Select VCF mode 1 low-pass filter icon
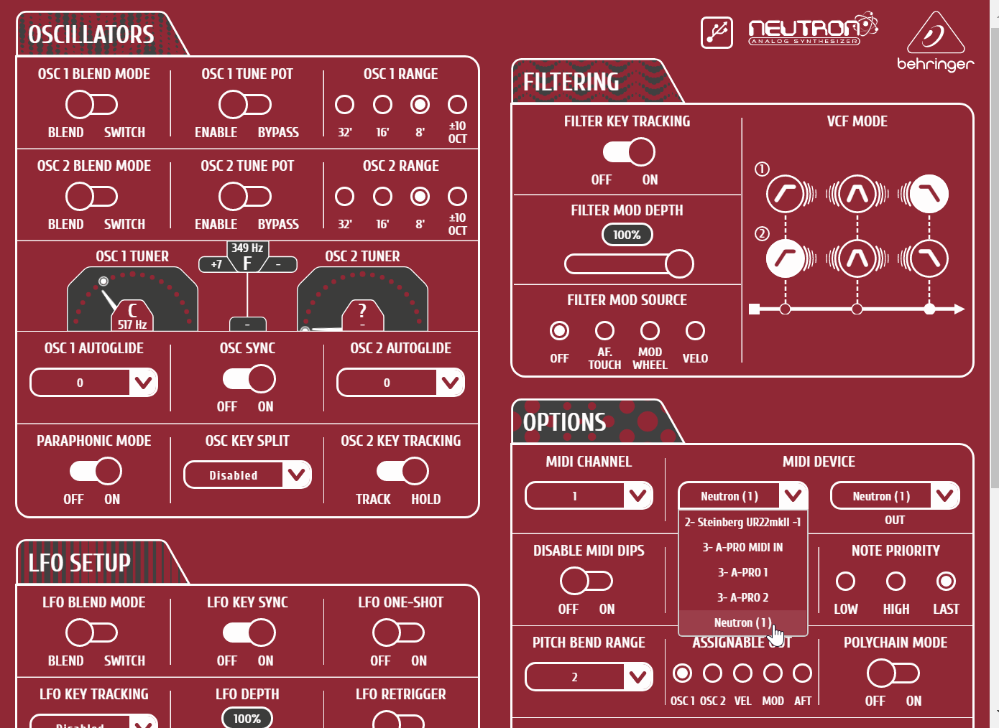This screenshot has width=999, height=728. (x=929, y=194)
